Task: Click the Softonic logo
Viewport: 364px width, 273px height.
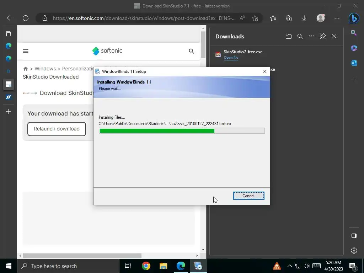Action: click(x=107, y=51)
